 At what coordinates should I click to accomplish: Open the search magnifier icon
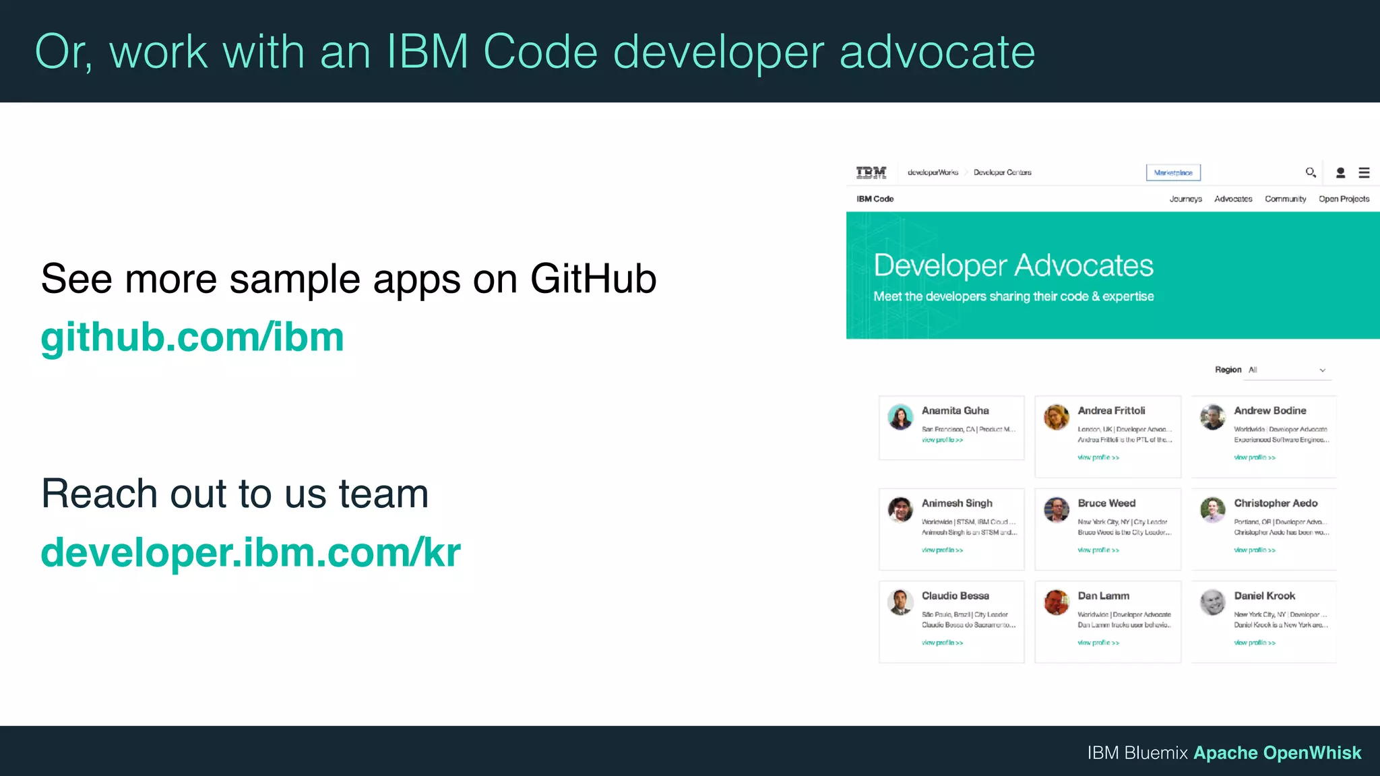[1311, 172]
